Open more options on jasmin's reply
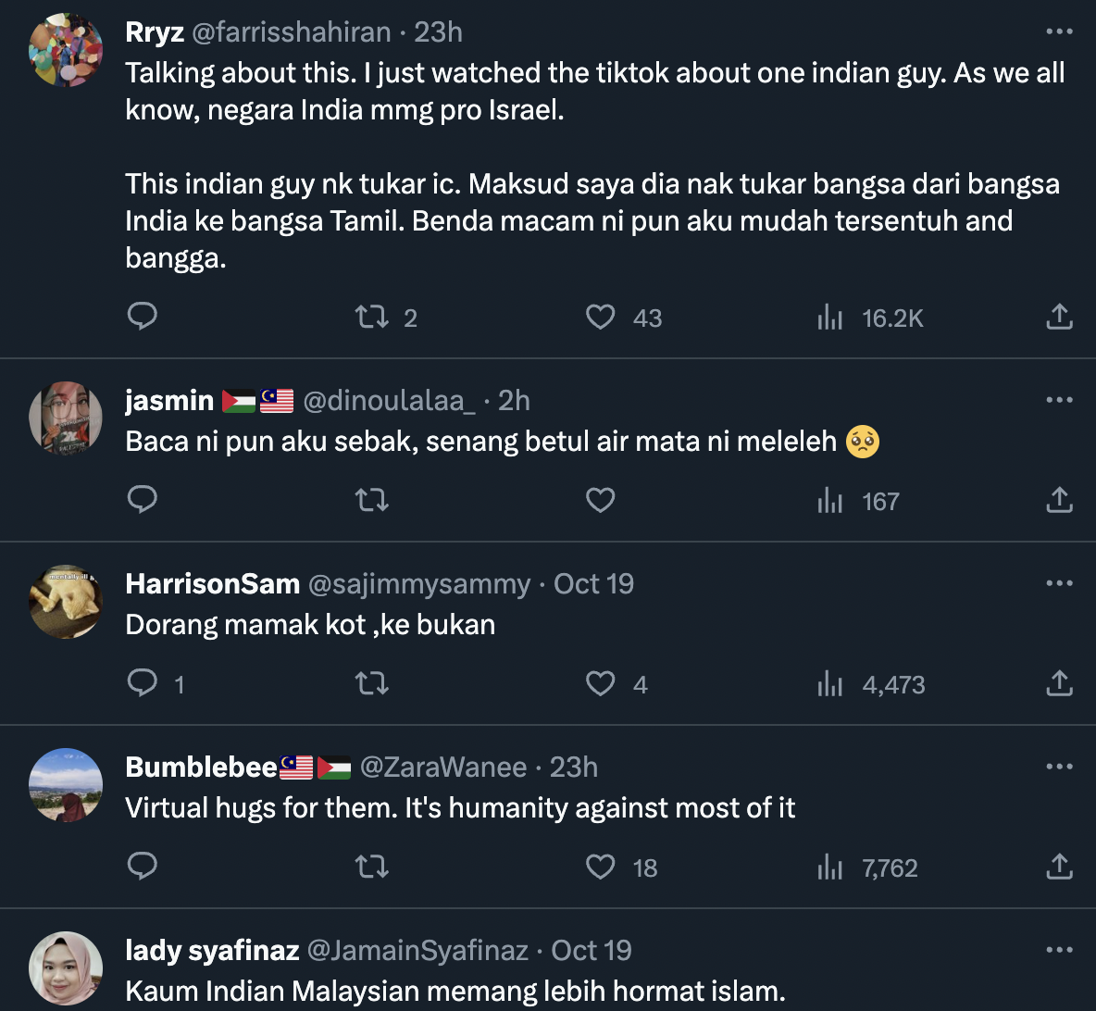The height and width of the screenshot is (1011, 1096). (1059, 400)
